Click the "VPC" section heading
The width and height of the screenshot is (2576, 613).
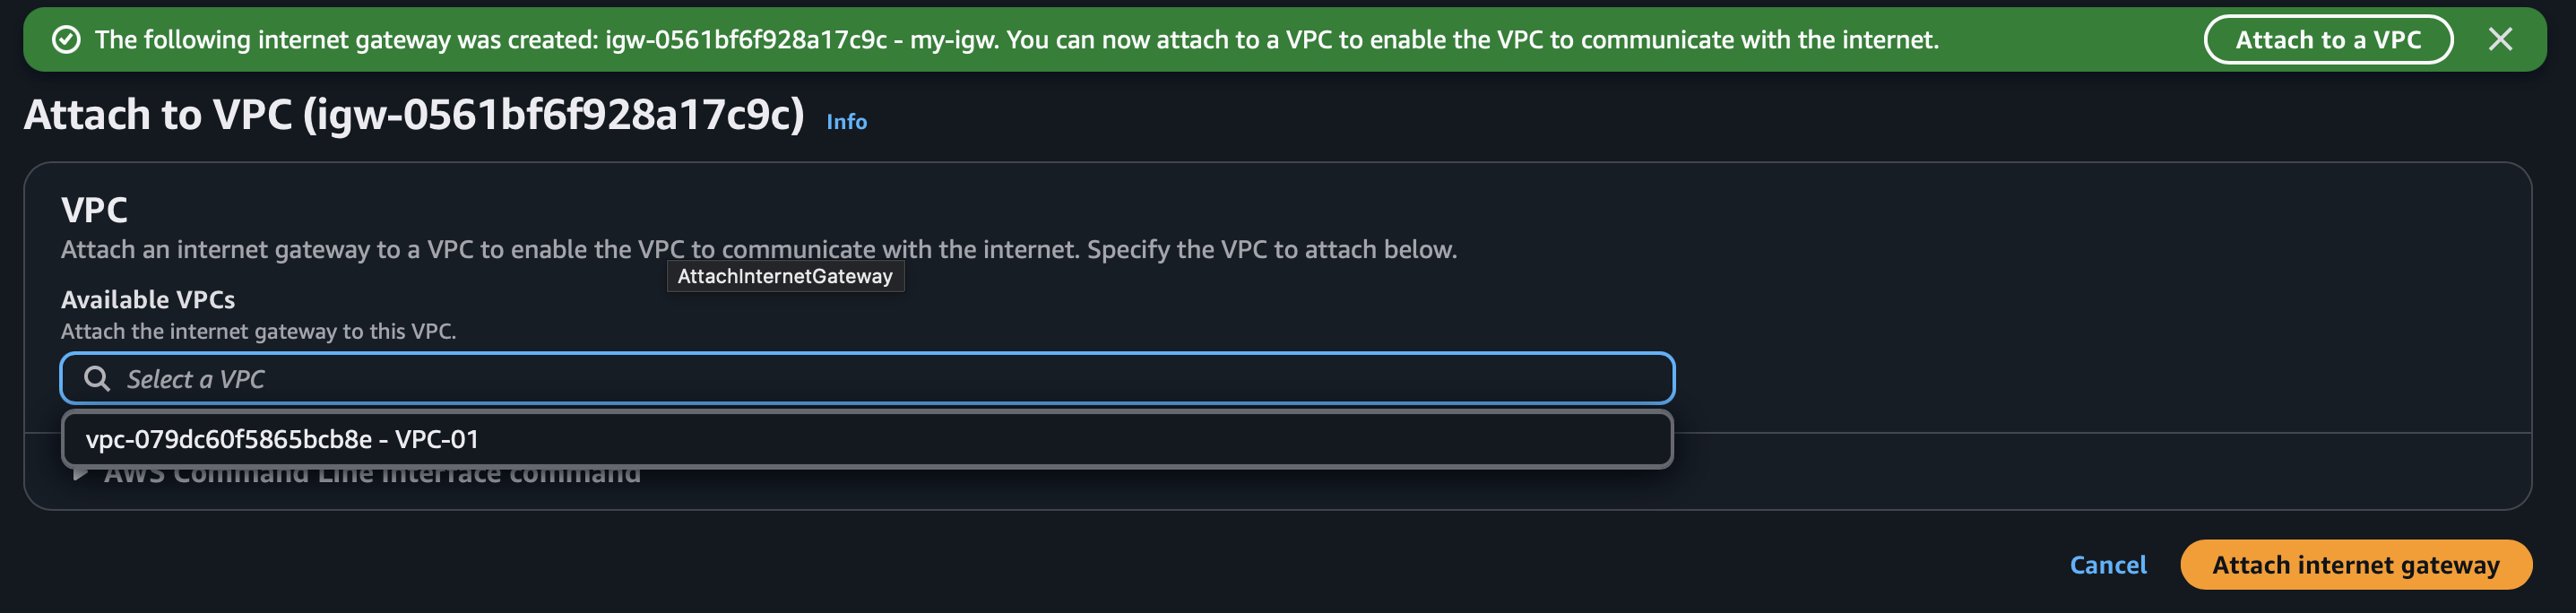[94, 210]
